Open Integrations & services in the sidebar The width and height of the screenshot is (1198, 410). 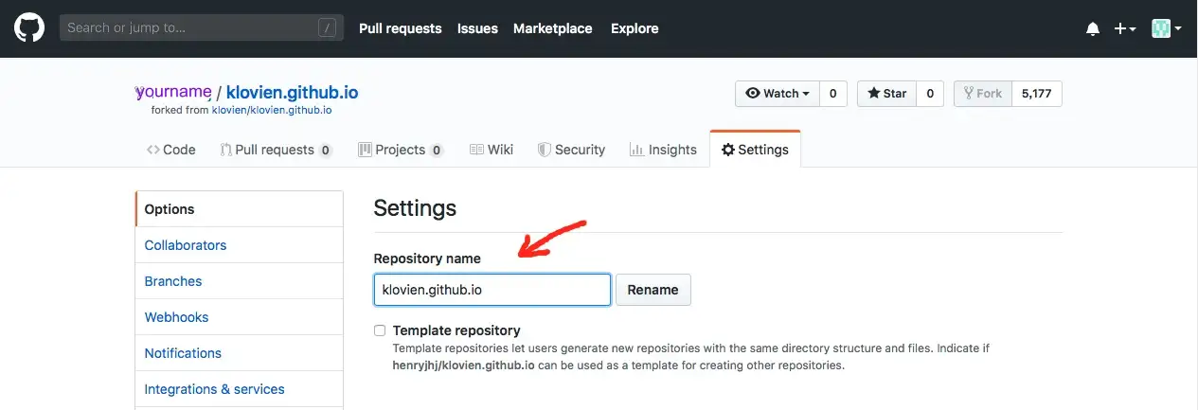[x=239, y=389]
